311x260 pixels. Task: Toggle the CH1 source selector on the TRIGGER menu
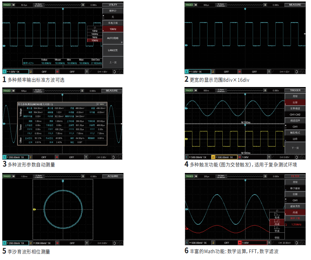tap(295, 127)
